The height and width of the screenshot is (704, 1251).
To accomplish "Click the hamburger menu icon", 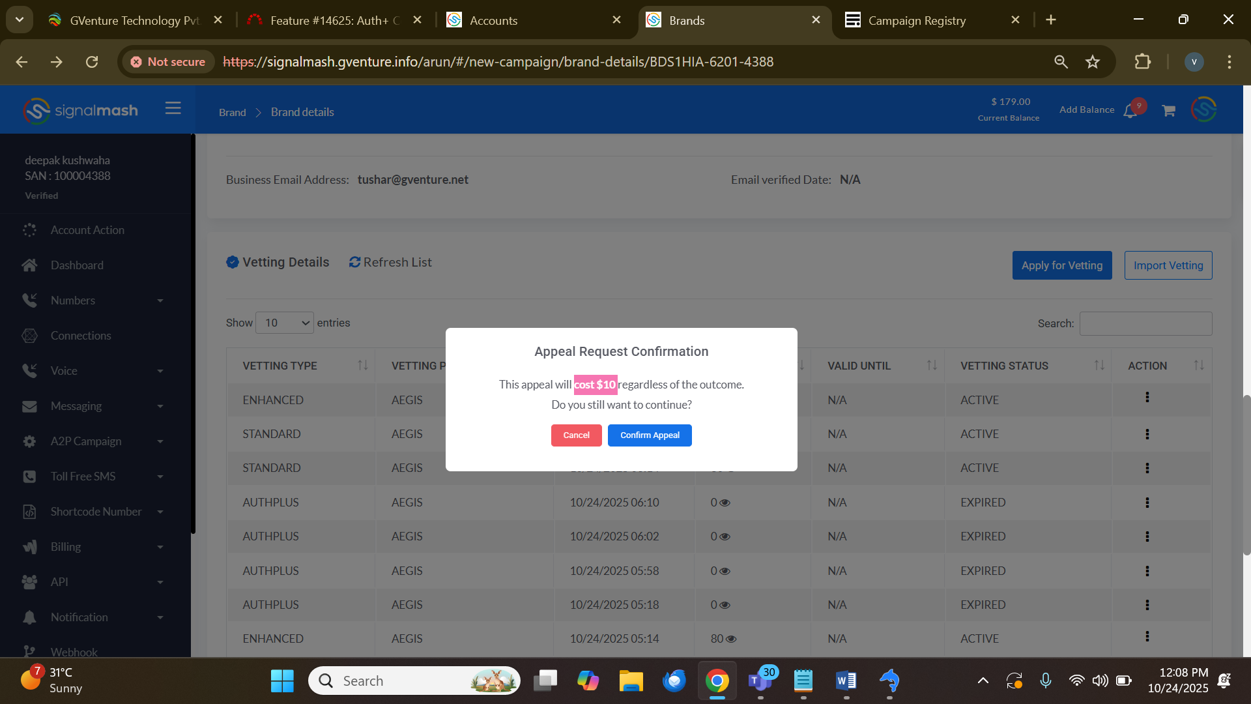I will 173,108.
